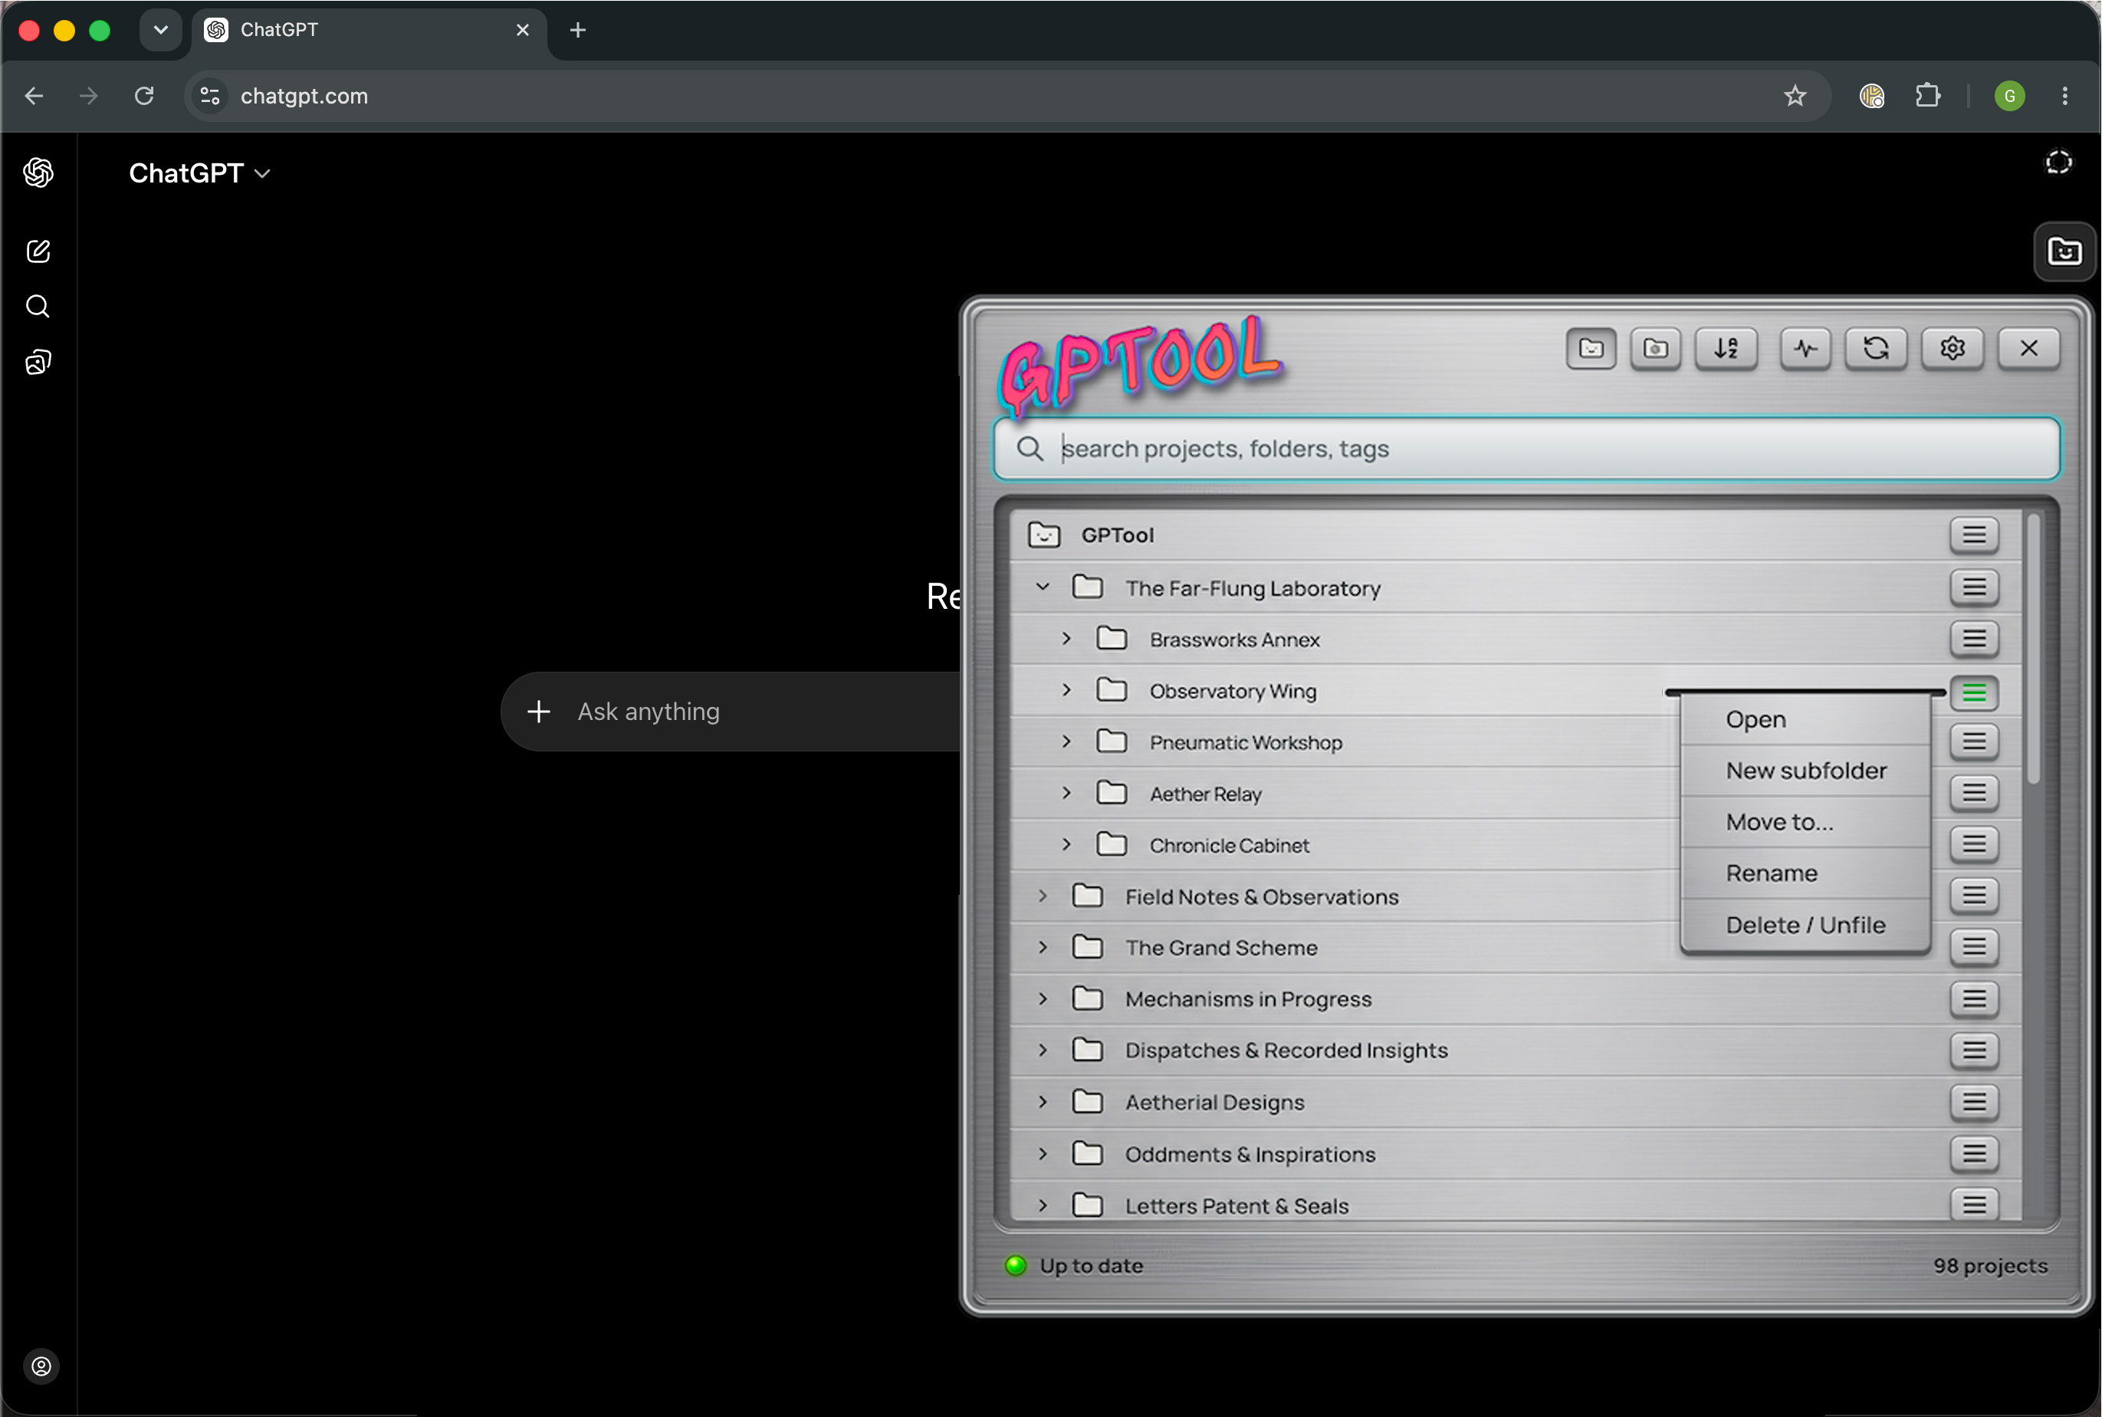Expand Mechanisms in Progress folder

click(x=1043, y=998)
